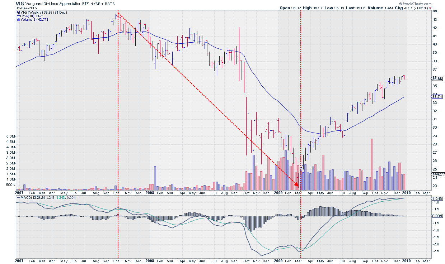Screen dimensions: 445x264
Task: Click the 2010 year label below MACD panel
Action: click(407, 261)
